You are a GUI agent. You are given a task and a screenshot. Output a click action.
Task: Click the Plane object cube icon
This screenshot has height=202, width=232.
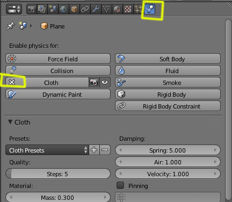pyautogui.click(x=44, y=26)
